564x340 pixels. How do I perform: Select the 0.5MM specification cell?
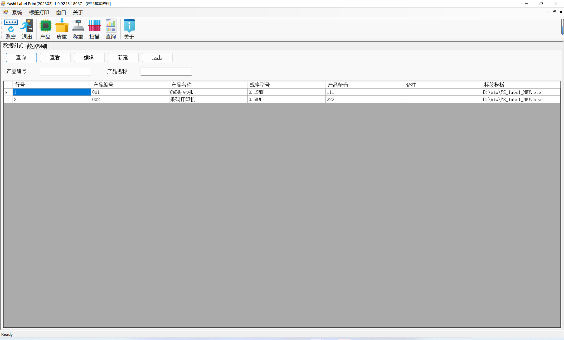[x=287, y=99]
